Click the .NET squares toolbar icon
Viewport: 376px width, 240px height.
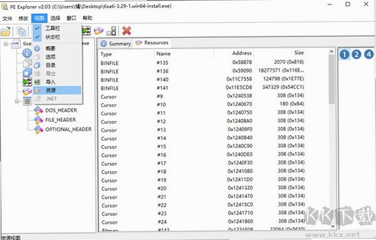[x=111, y=31]
